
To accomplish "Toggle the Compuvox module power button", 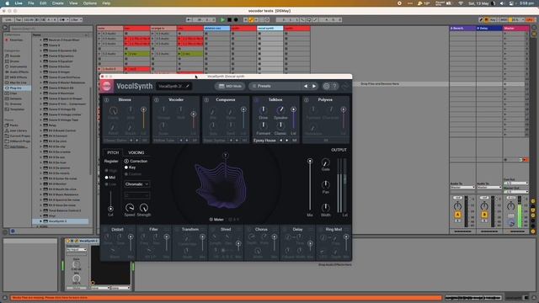I will click(x=206, y=100).
